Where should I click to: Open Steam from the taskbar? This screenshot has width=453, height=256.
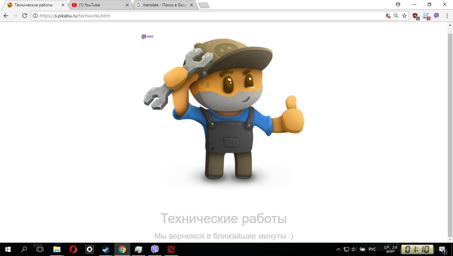click(106, 249)
